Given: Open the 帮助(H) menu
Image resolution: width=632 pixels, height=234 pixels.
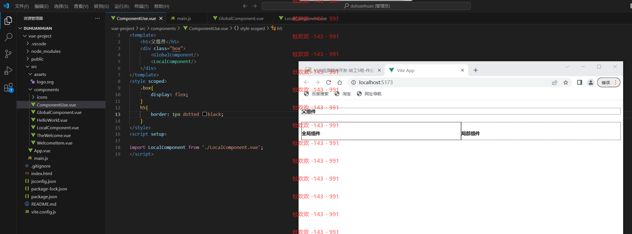Looking at the screenshot, I should (161, 6).
